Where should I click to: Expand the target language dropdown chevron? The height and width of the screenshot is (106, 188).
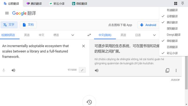[154, 35]
